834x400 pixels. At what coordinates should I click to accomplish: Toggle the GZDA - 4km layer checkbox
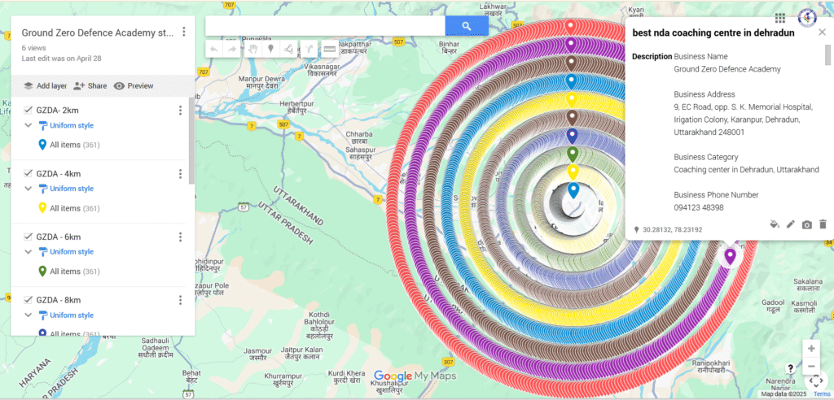point(29,173)
